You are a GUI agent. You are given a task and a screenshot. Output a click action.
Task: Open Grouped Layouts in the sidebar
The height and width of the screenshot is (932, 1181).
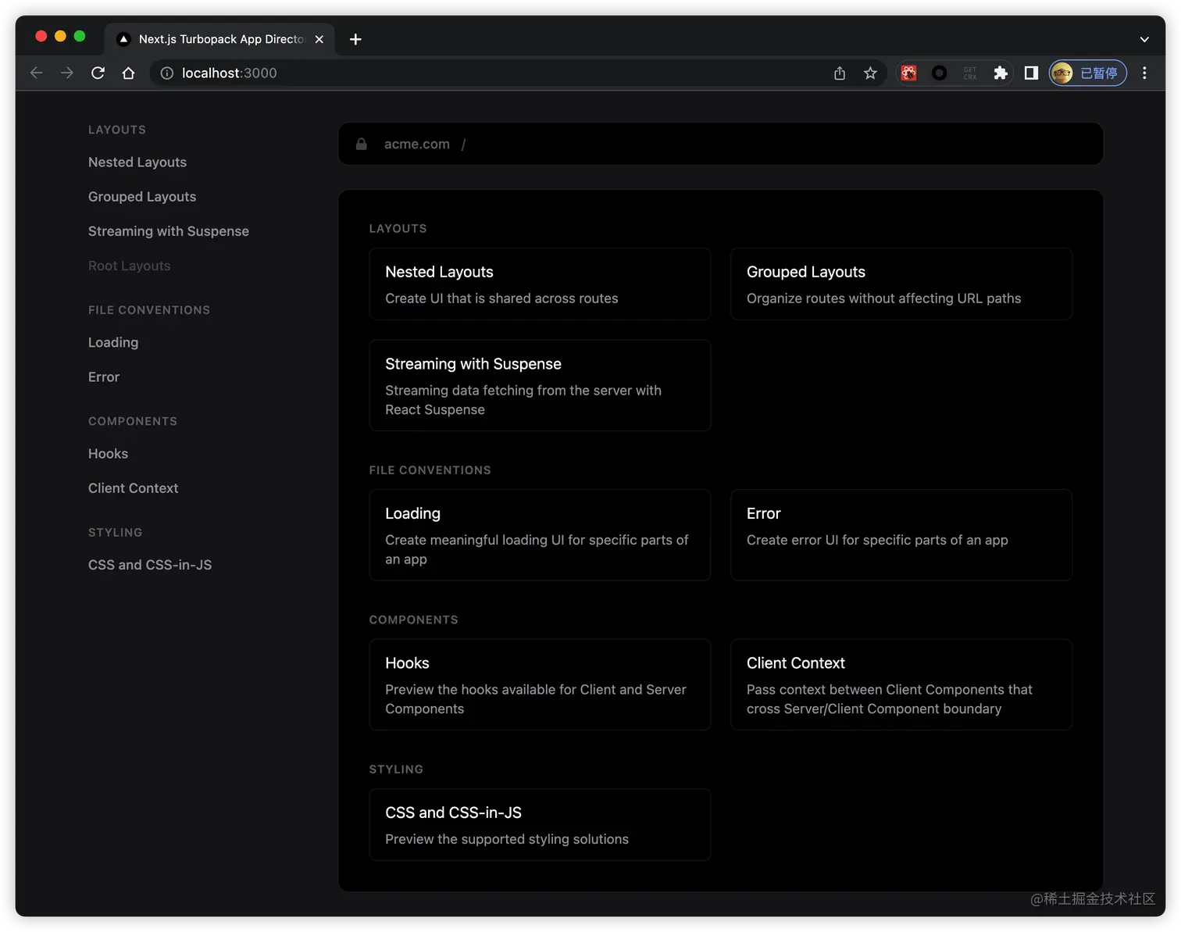point(142,197)
